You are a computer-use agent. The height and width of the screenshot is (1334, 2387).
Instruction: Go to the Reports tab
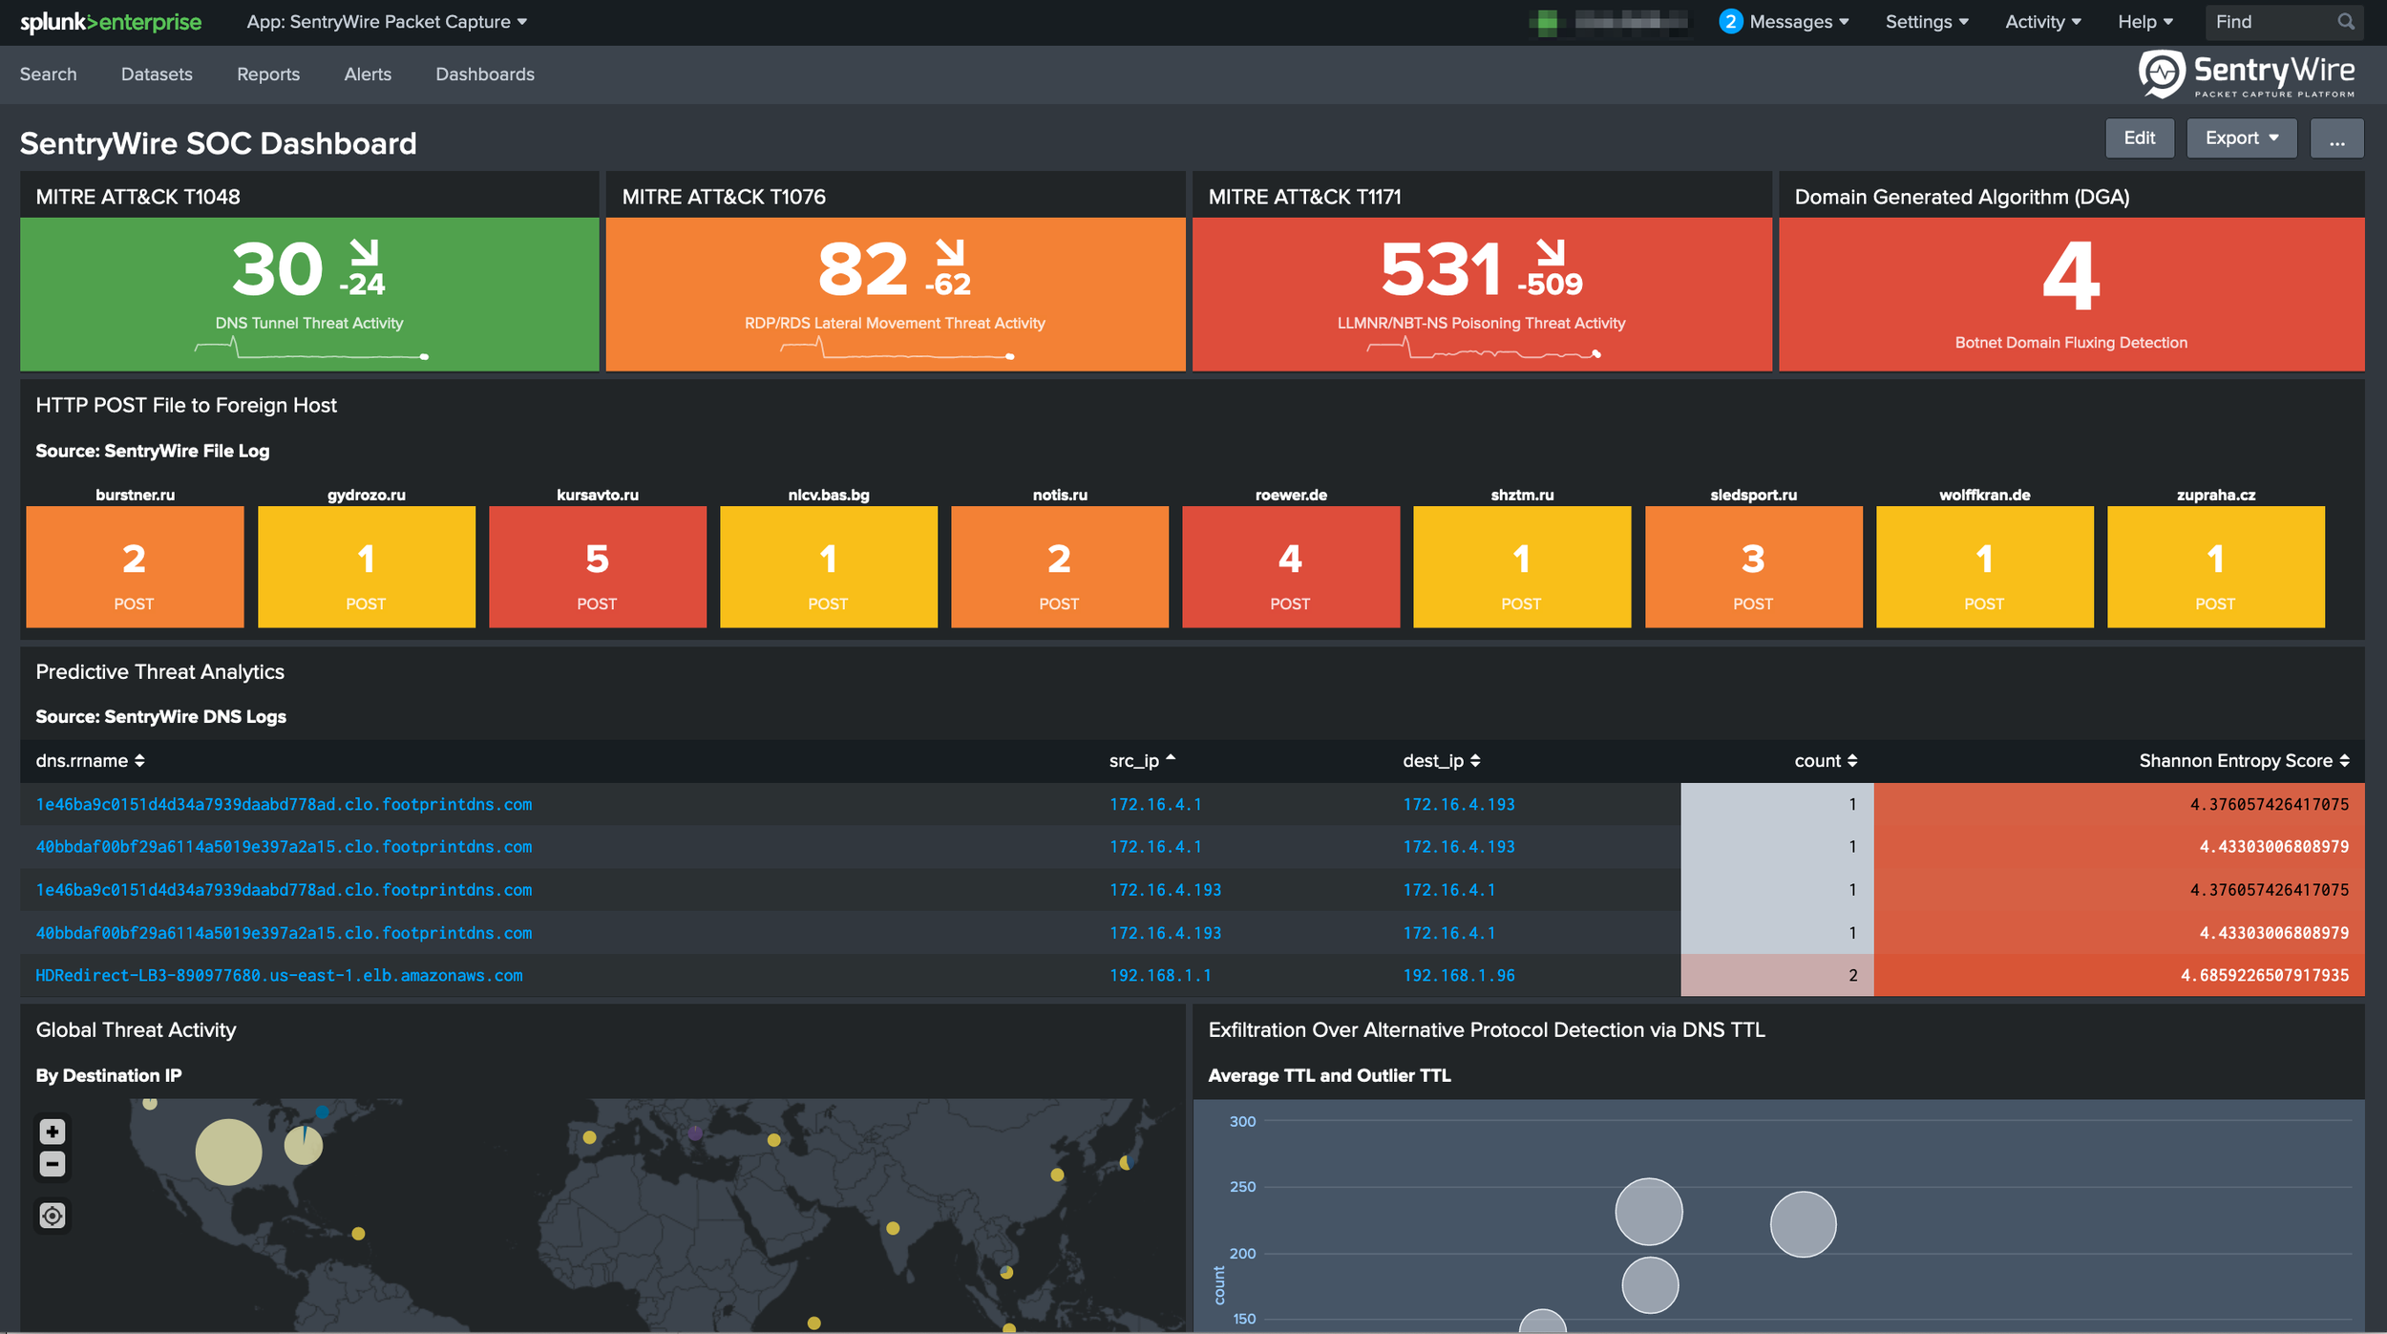pyautogui.click(x=268, y=74)
